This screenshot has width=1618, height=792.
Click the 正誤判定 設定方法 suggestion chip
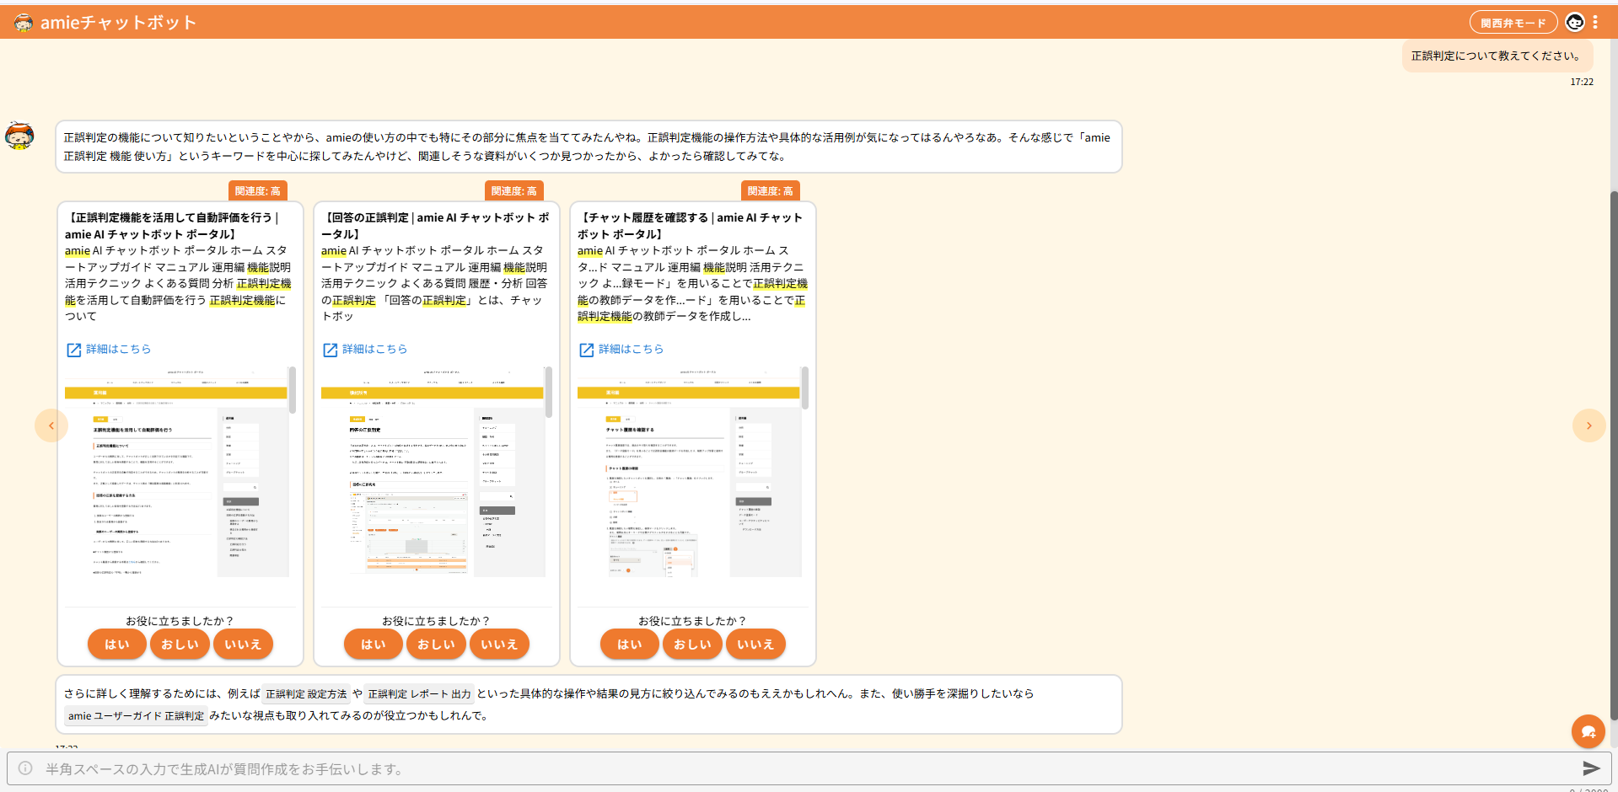[x=306, y=694]
